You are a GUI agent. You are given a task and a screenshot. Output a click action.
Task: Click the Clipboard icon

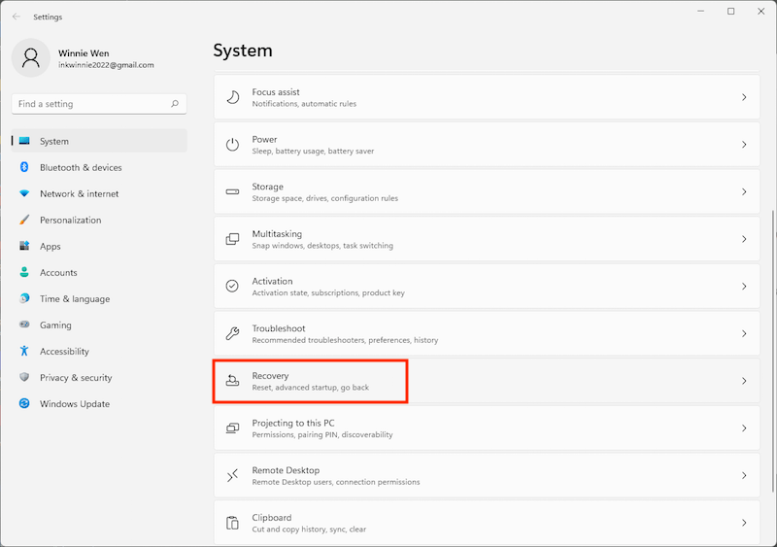click(x=232, y=523)
